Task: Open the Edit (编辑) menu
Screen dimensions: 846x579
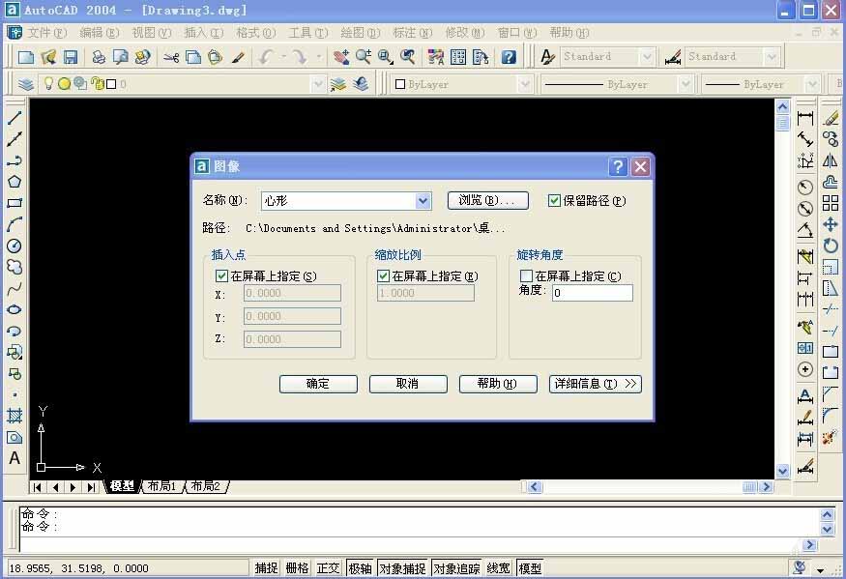Action: [x=100, y=33]
